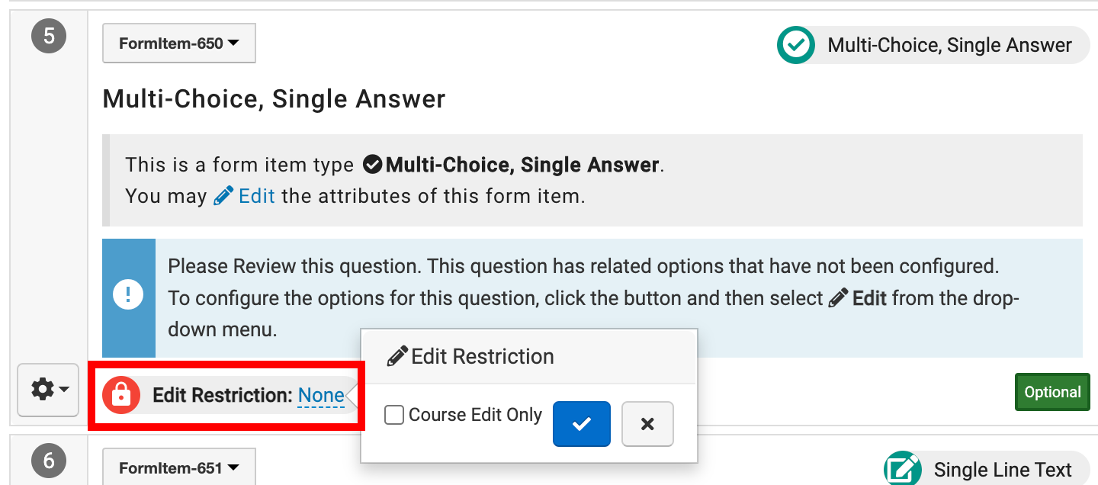Click the red lock Edit Restriction icon
The height and width of the screenshot is (485, 1098).
click(x=122, y=395)
